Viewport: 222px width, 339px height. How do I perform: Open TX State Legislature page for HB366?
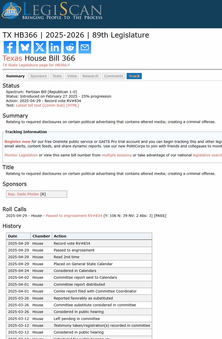point(36,65)
